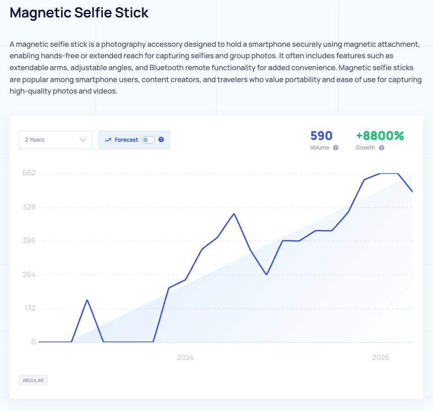Click the Forecast trend arrow icon

coord(108,140)
